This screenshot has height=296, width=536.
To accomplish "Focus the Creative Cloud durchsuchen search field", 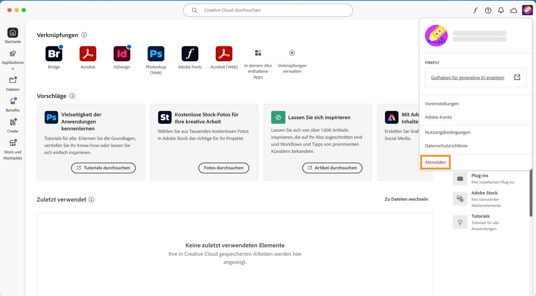I will click(268, 10).
